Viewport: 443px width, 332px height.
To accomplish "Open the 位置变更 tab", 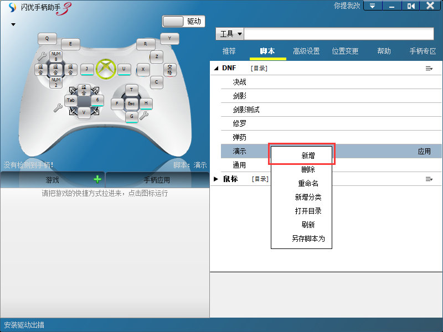I will pyautogui.click(x=345, y=51).
